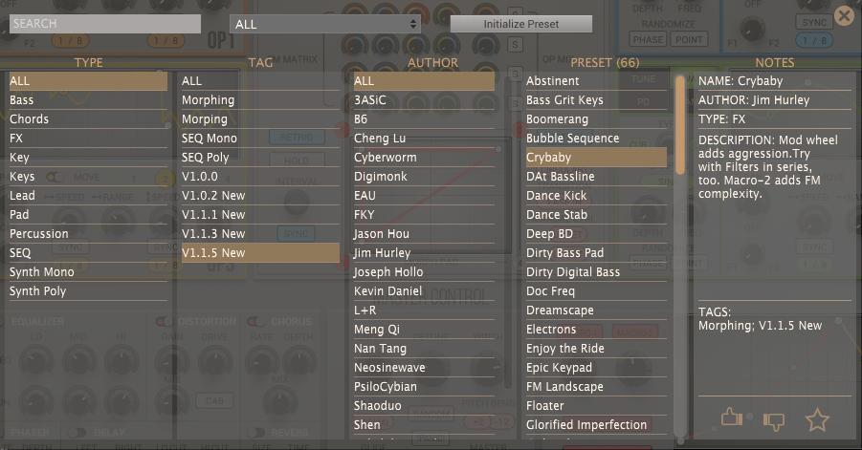Load the DAt Bassline preset
The width and height of the screenshot is (862, 450).
point(596,177)
